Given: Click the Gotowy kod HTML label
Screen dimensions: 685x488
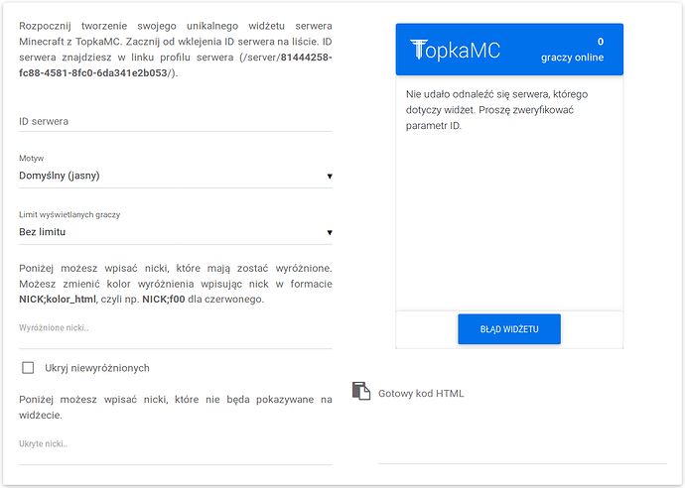Looking at the screenshot, I should coord(421,394).
